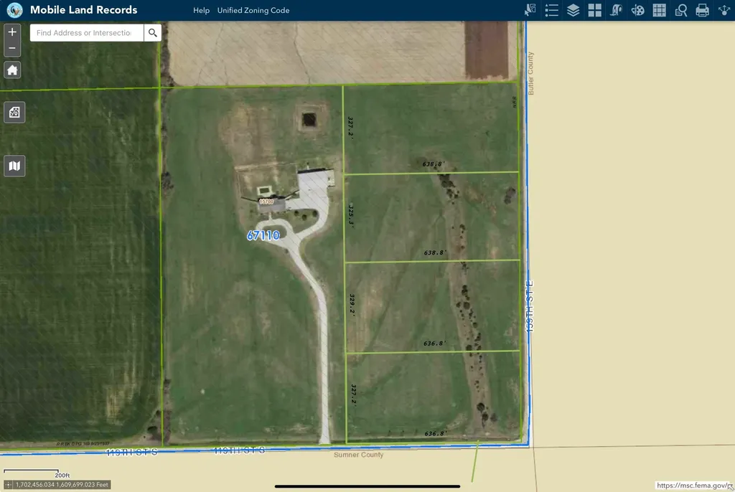Open the layers panel
735x492 pixels.
click(574, 10)
